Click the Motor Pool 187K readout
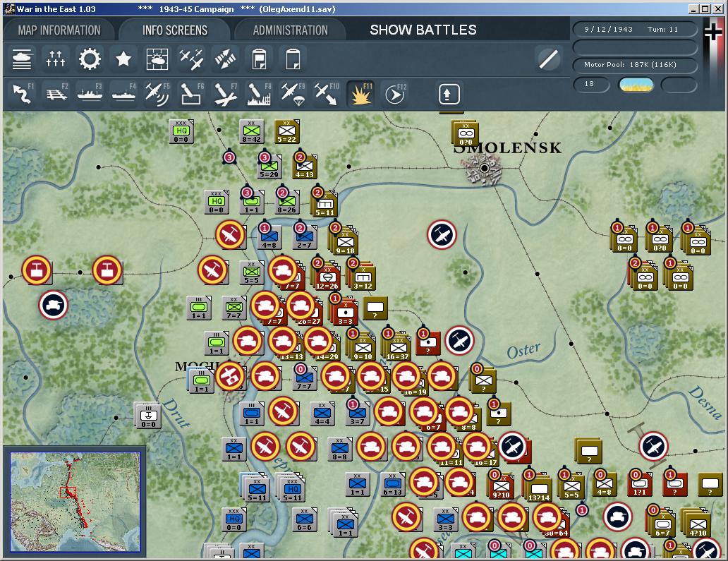The image size is (728, 561). [635, 65]
